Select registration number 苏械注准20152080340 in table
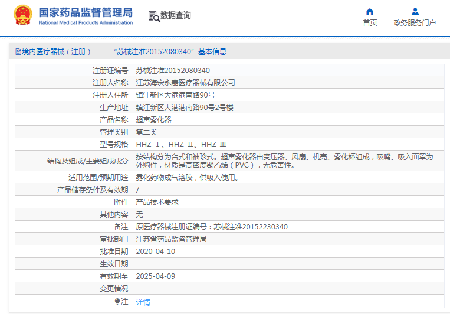The image size is (450, 314). tap(173, 71)
